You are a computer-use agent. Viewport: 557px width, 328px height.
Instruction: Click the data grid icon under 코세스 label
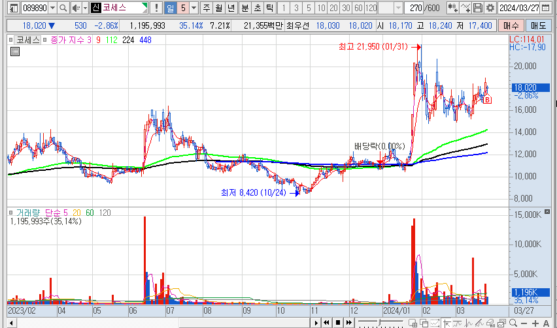click(x=15, y=52)
